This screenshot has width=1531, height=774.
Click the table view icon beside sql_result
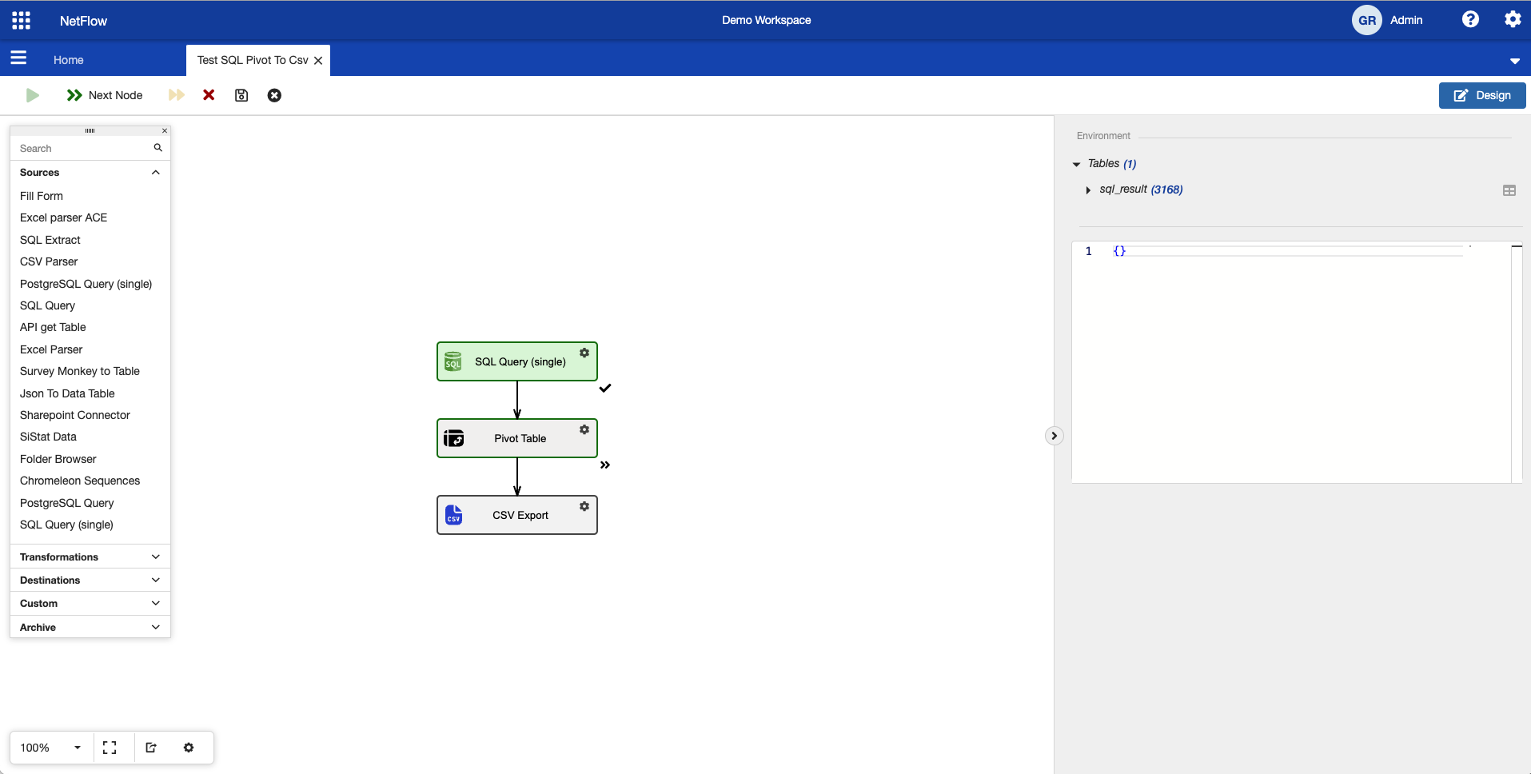pyautogui.click(x=1509, y=190)
